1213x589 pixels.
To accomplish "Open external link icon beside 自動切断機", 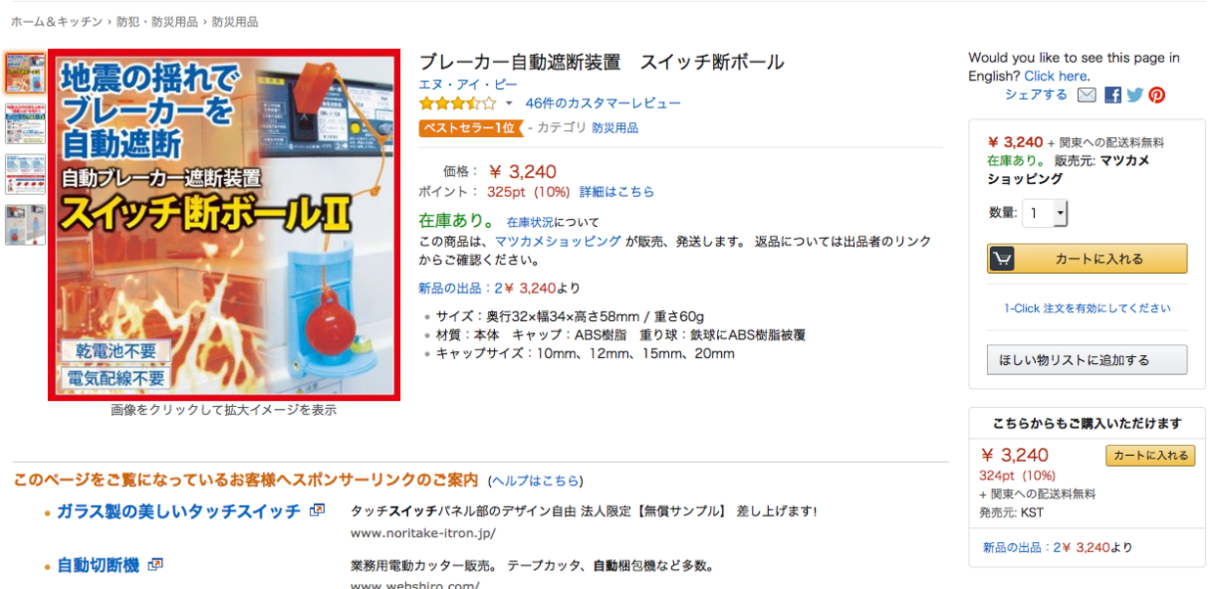I will pos(156,565).
